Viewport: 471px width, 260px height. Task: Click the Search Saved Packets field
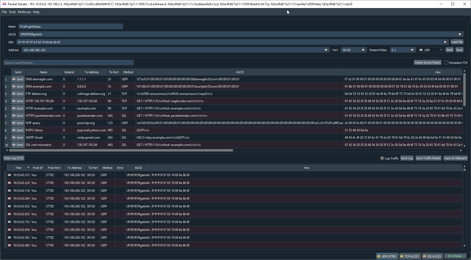(68, 63)
